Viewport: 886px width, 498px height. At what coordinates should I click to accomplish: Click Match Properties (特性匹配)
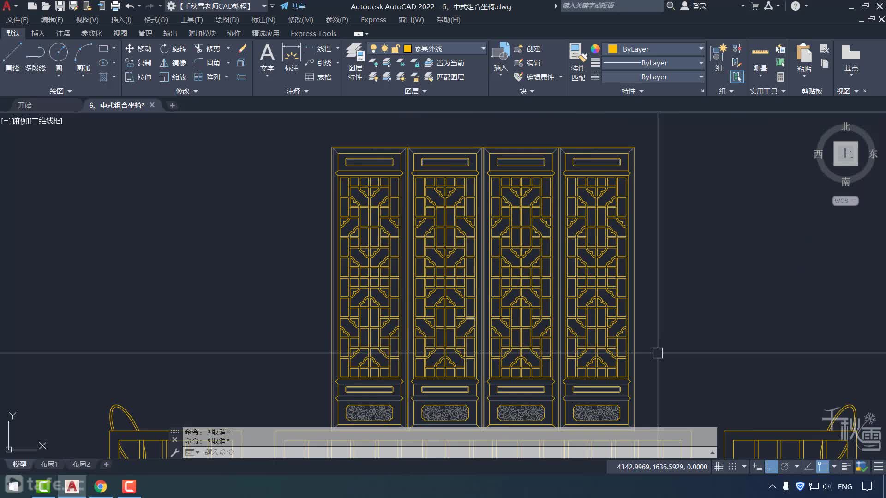point(578,62)
